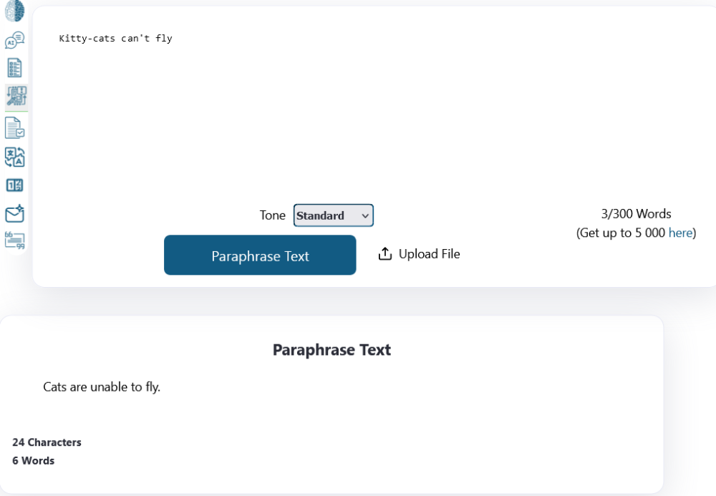Click the brain logo icon

tap(14, 11)
